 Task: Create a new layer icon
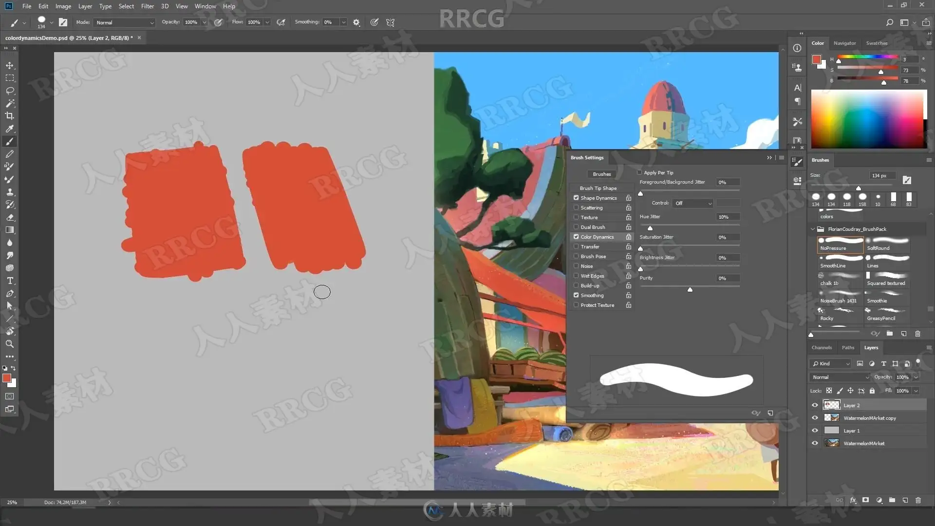point(905,500)
